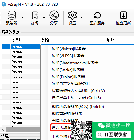Expand the 服务器 dropdown arrow

pos(22,18)
